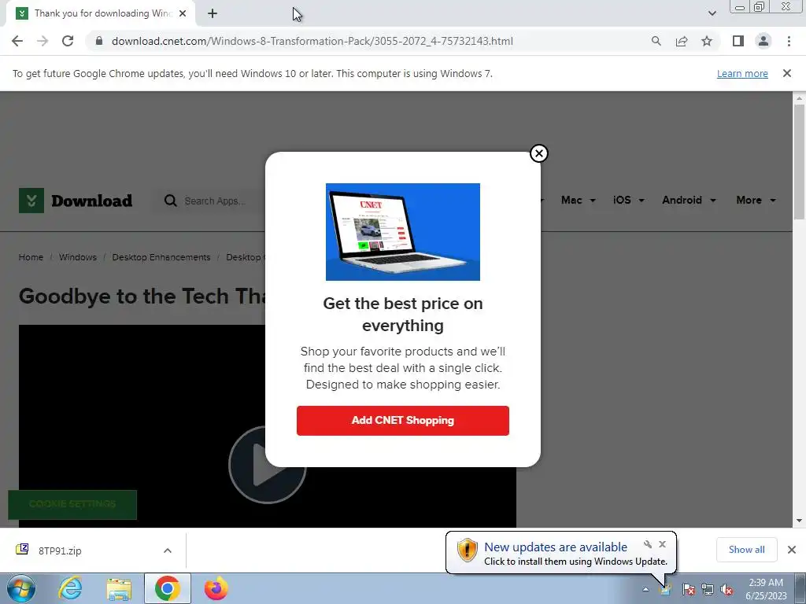
Task: Open a new tab
Action: (x=213, y=13)
